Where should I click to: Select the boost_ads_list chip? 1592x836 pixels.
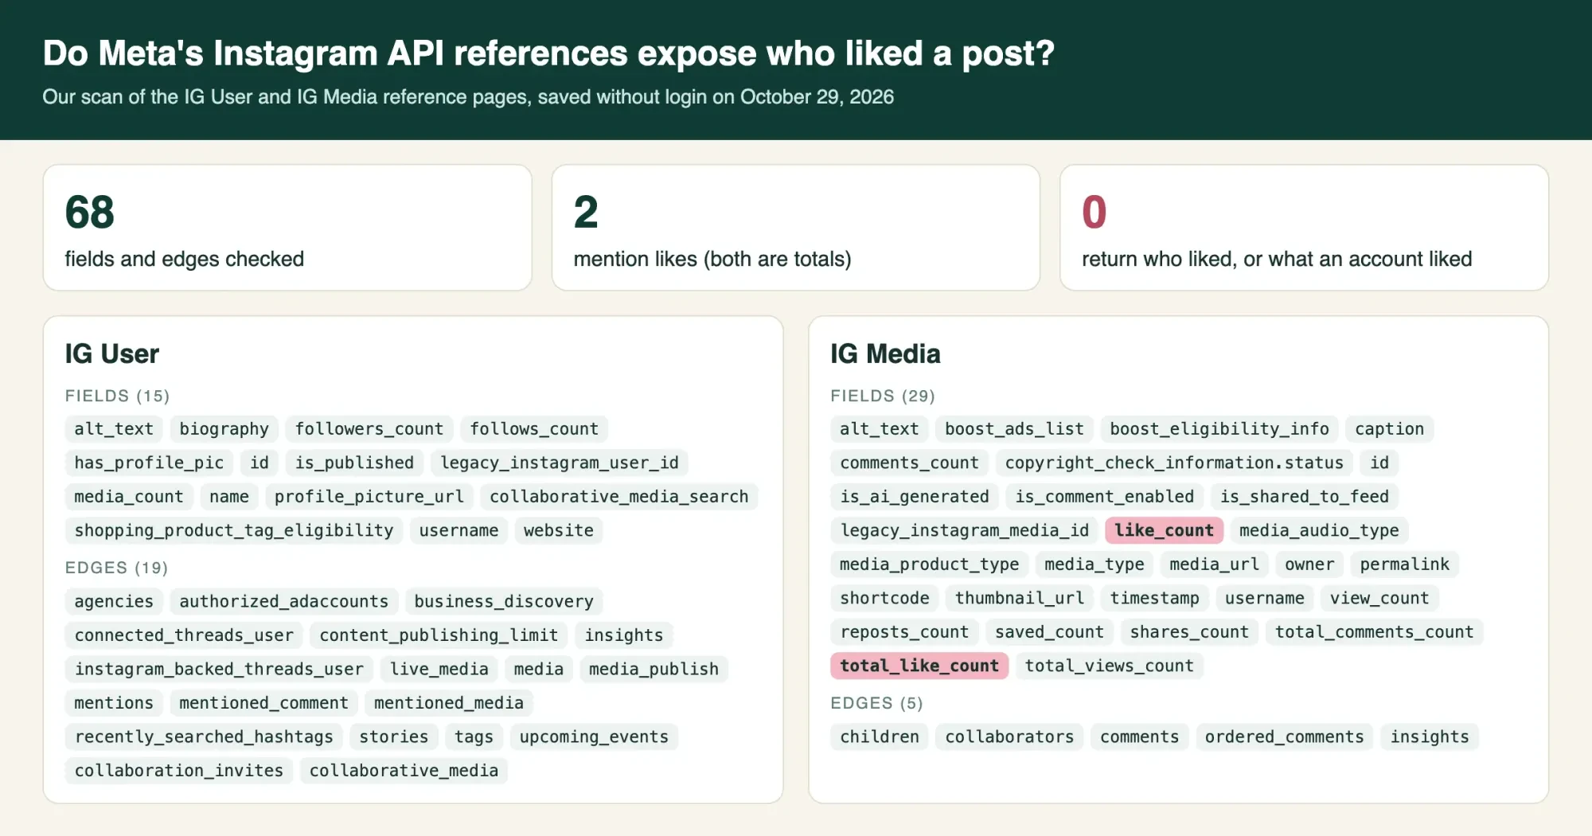click(x=1014, y=429)
